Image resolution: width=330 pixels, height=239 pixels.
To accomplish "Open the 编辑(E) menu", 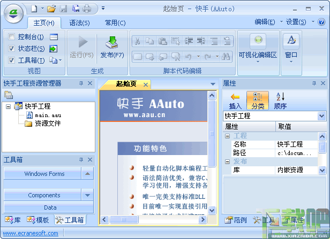I will pyautogui.click(x=265, y=22).
